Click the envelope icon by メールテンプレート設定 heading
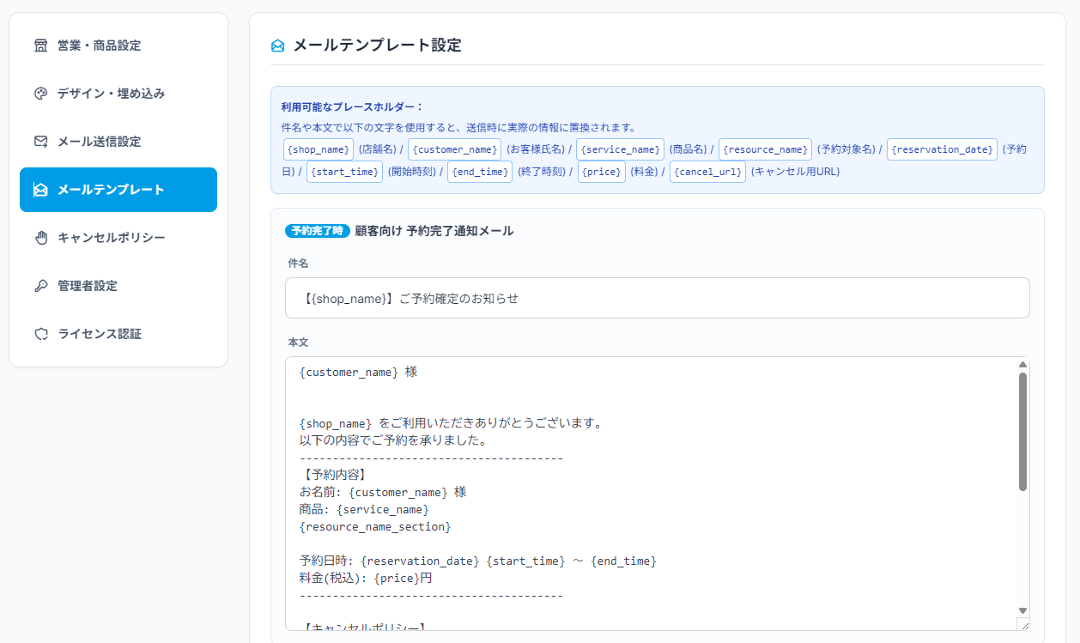The width and height of the screenshot is (1080, 643). point(277,45)
